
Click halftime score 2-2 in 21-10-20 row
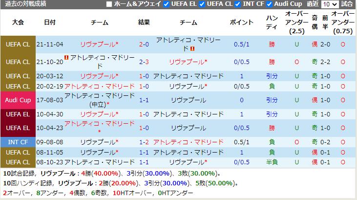coord(325,62)
